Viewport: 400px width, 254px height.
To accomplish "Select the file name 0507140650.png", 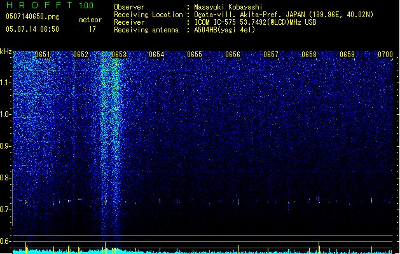I will point(32,17).
